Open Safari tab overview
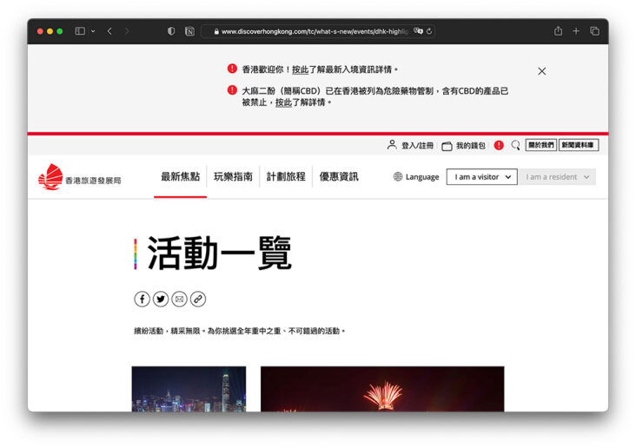 tap(595, 31)
